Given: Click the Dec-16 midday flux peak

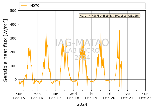Looking at the screenshot, I should point(46,34).
